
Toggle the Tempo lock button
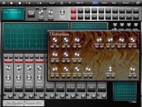pyautogui.click(x=41, y=19)
